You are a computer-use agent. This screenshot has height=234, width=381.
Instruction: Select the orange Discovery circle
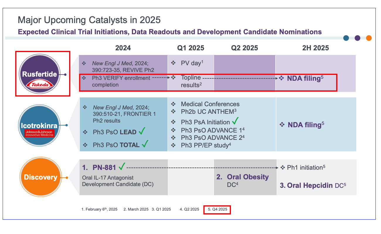(x=40, y=177)
